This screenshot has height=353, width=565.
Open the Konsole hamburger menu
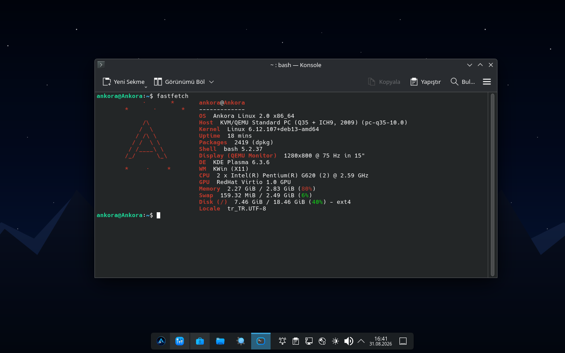pos(487,82)
